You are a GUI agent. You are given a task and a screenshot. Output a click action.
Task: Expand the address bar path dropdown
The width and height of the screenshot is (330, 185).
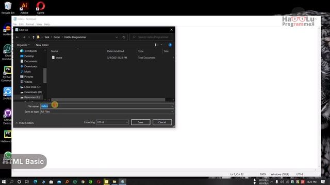(117, 37)
